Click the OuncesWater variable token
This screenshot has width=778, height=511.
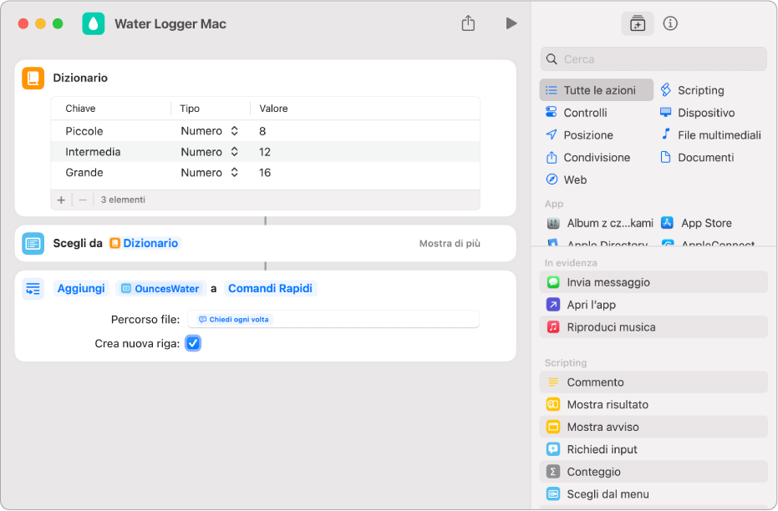click(160, 288)
